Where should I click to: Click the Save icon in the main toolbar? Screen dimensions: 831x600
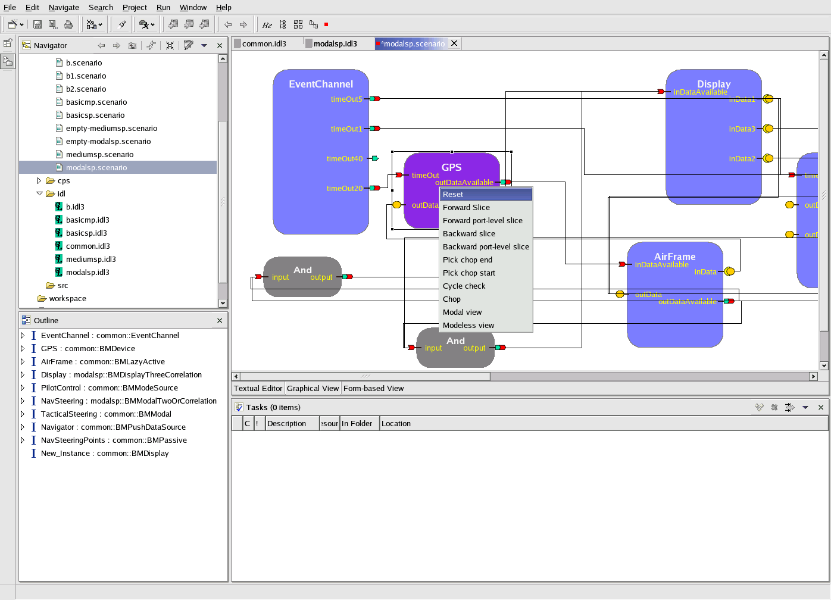pyautogui.click(x=38, y=24)
